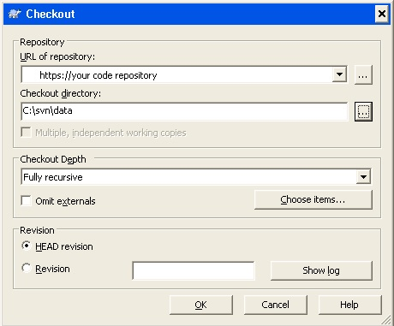Close the Checkout dialog with X
Screen dimensions: 394x326
pos(382,14)
